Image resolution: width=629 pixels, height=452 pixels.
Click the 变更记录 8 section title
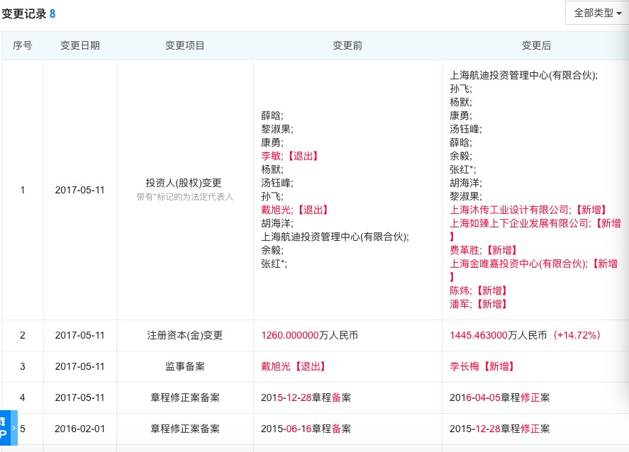(x=28, y=13)
